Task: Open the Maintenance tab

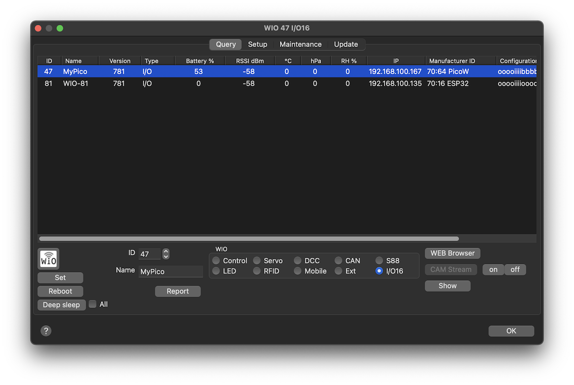Action: point(300,44)
